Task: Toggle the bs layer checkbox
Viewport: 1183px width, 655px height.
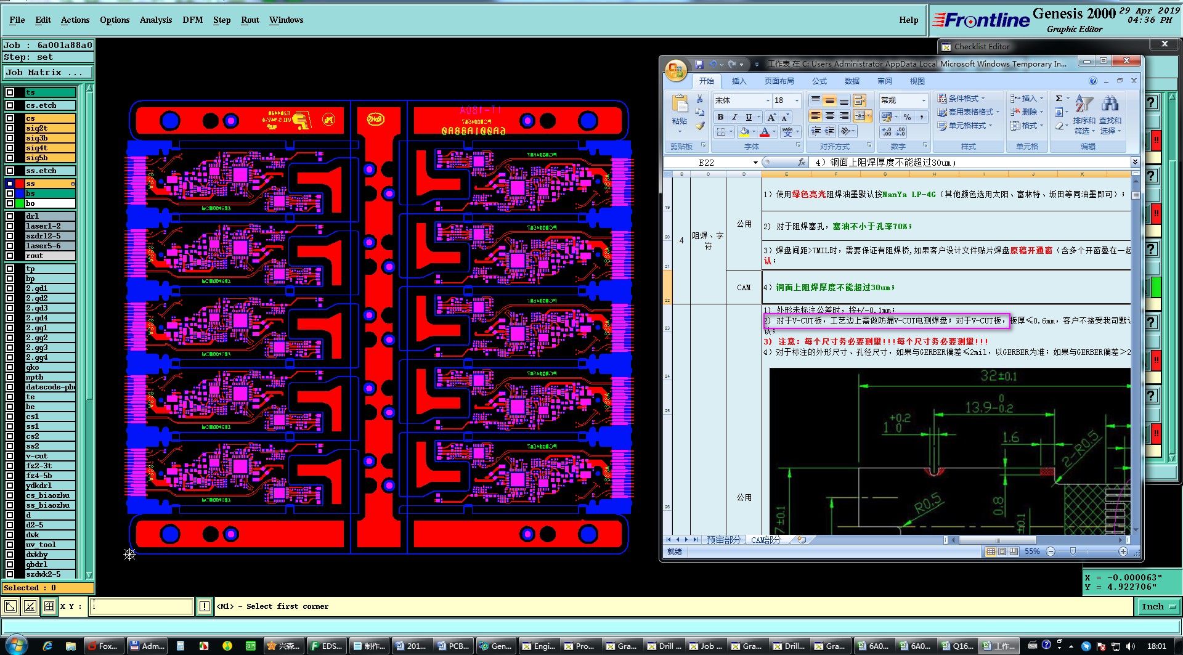Action: 10,193
